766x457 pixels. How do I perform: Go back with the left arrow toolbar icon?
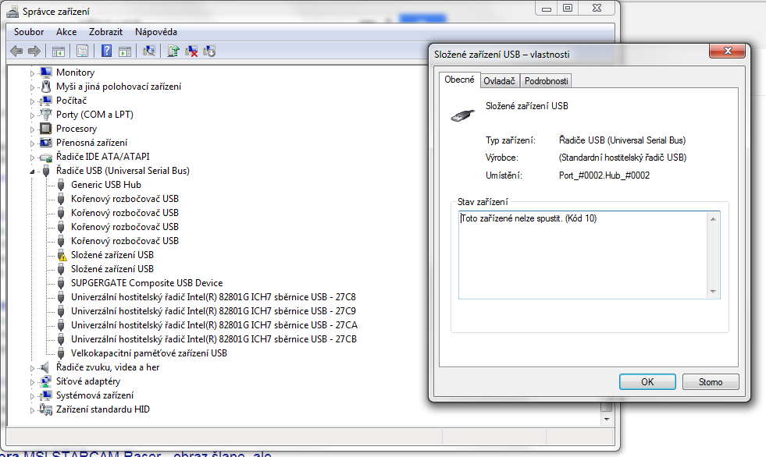coord(16,51)
